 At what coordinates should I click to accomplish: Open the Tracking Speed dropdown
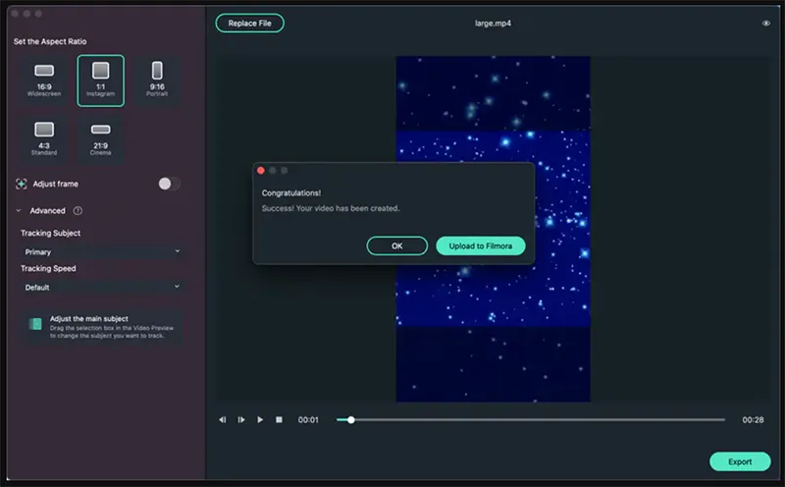click(x=102, y=288)
